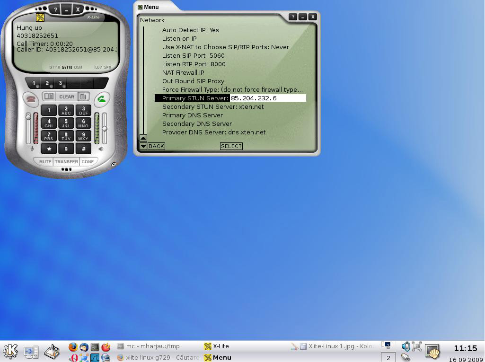485x362 pixels.
Task: Switch to the xlite linux g729 browser task
Action: point(159,357)
